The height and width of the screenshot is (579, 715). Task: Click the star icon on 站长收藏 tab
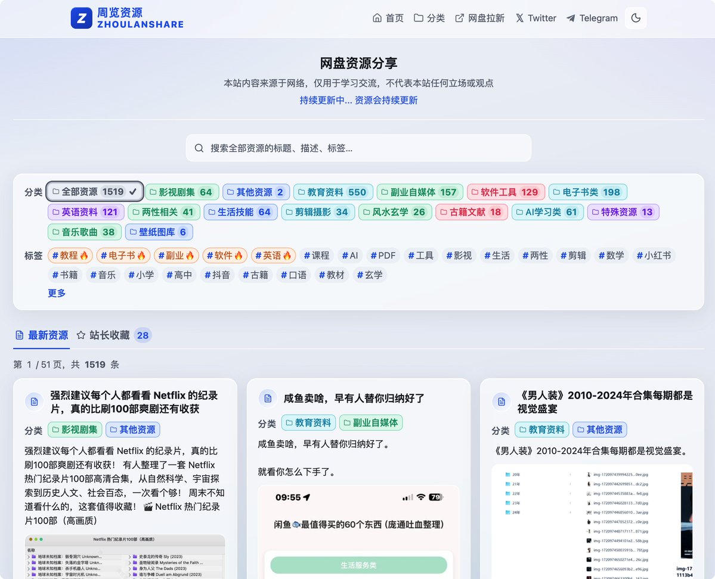81,336
